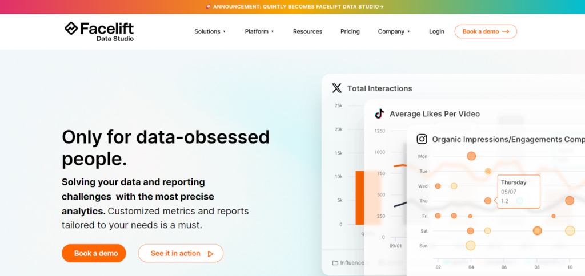The height and width of the screenshot is (276, 585).
Task: Click the Organic Impressions/Engagements chart title
Action: point(508,139)
